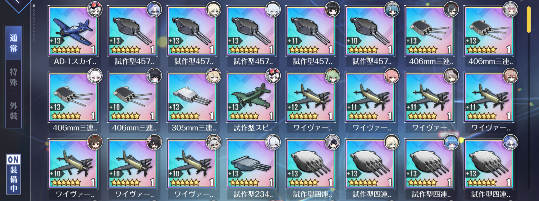The width and height of the screenshot is (539, 201).
Task: Open the Wyvern aircraft enhanced to +12
Action: point(310,97)
